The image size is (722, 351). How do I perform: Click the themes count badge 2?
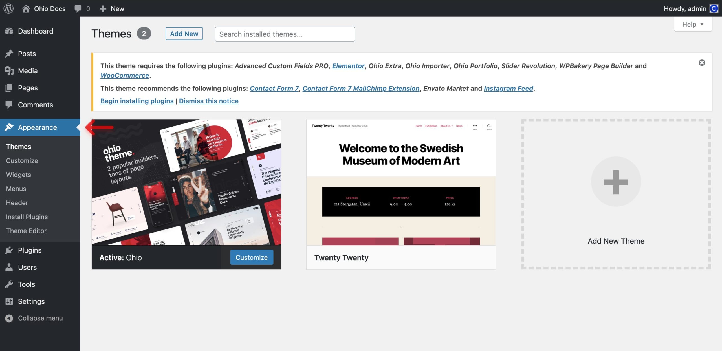click(144, 34)
